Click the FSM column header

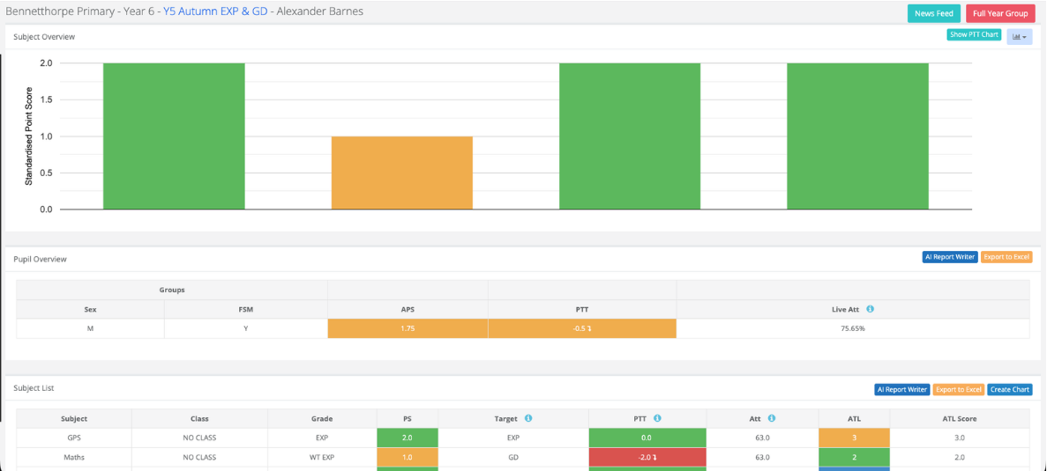coord(246,309)
